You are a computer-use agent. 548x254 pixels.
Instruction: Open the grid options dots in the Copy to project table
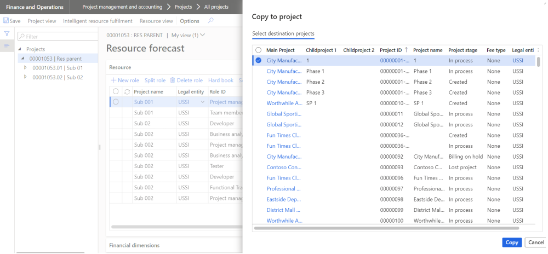[x=538, y=50]
